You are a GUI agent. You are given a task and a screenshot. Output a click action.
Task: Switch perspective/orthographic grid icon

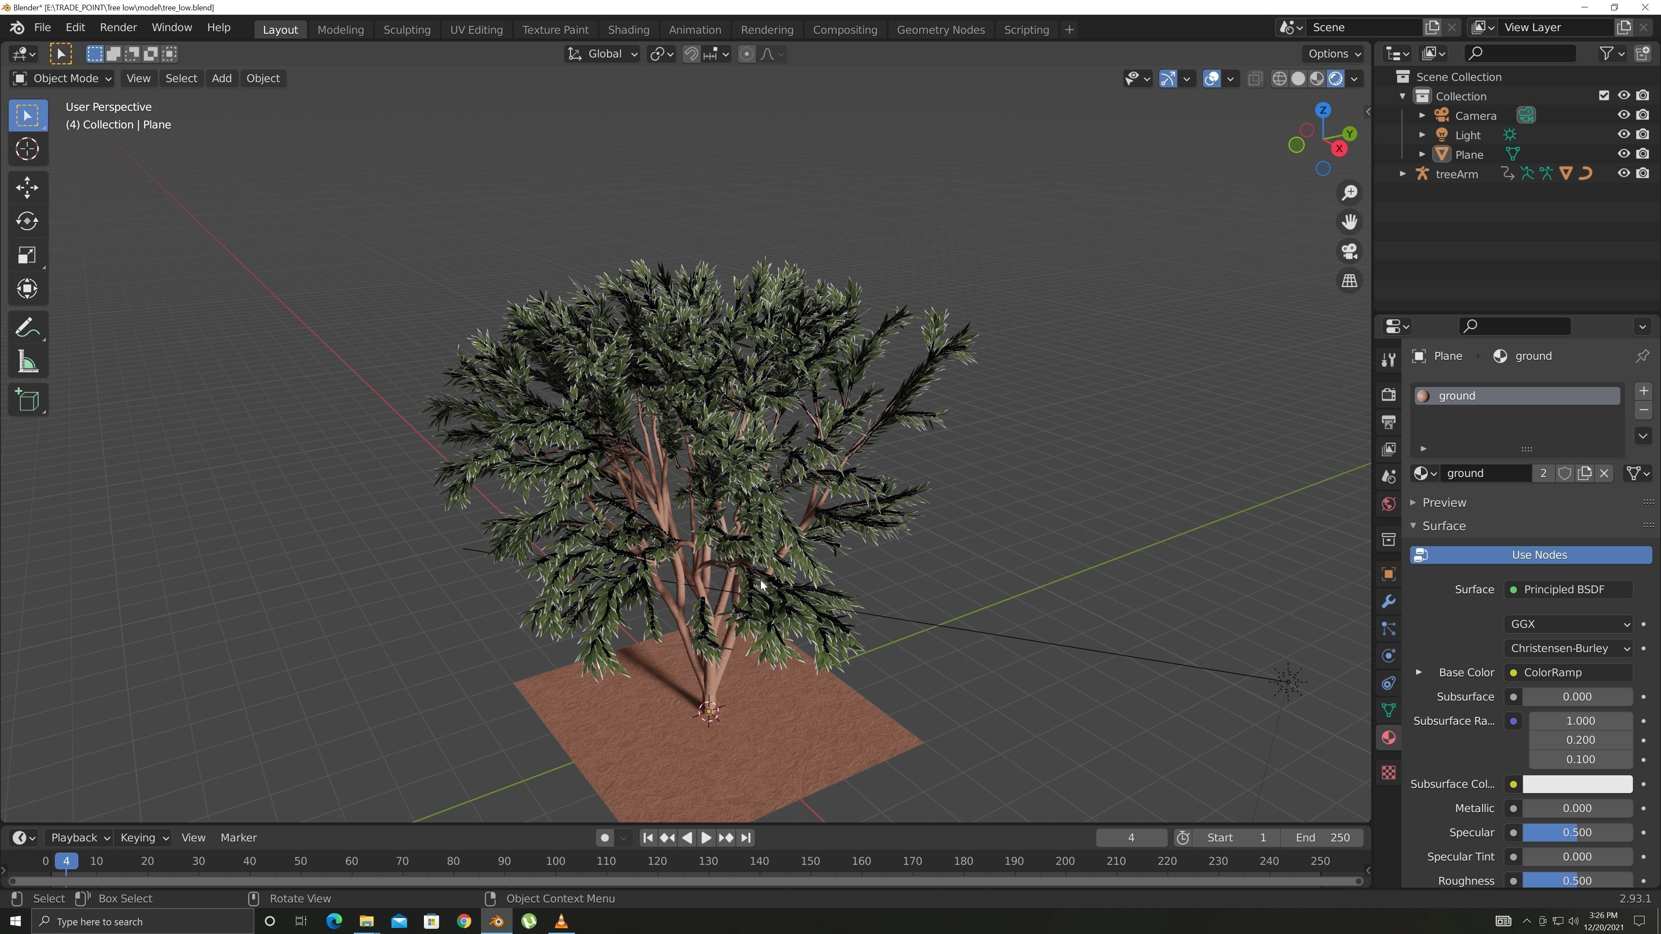point(1350,280)
